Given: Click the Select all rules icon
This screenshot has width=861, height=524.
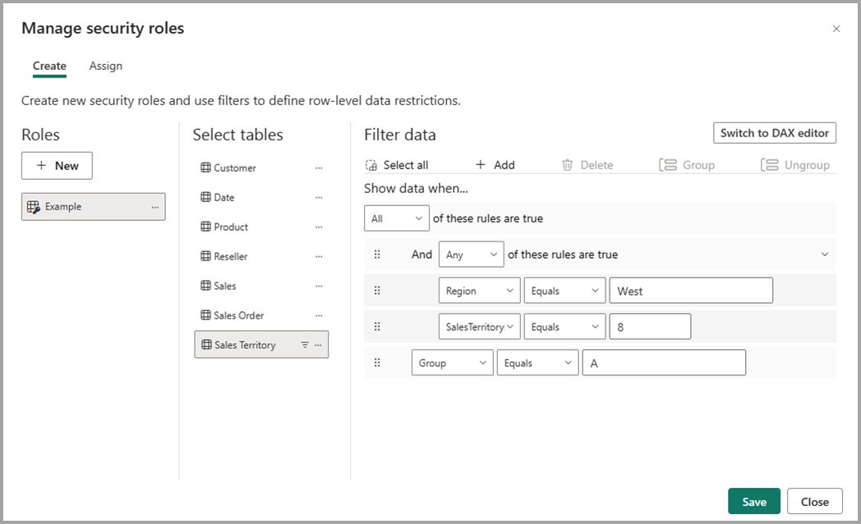Looking at the screenshot, I should (371, 165).
